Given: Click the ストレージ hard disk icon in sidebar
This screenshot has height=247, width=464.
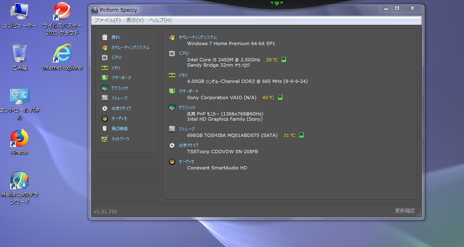Looking at the screenshot, I should click(104, 98).
